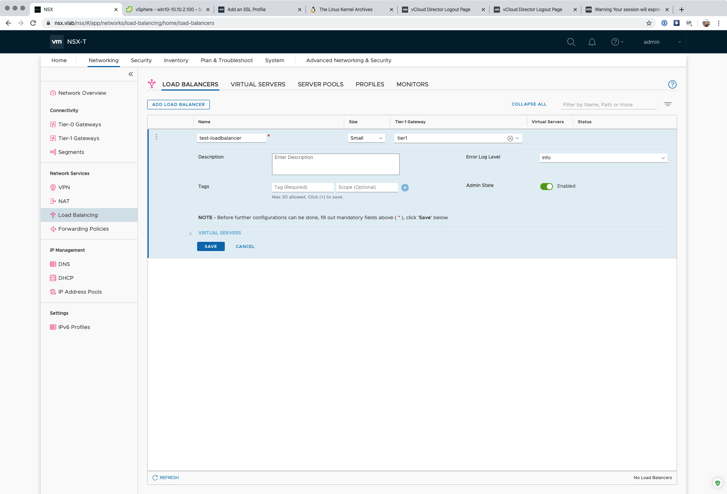This screenshot has width=727, height=494.
Task: Toggle the Admin State Enabled switch
Action: point(546,187)
